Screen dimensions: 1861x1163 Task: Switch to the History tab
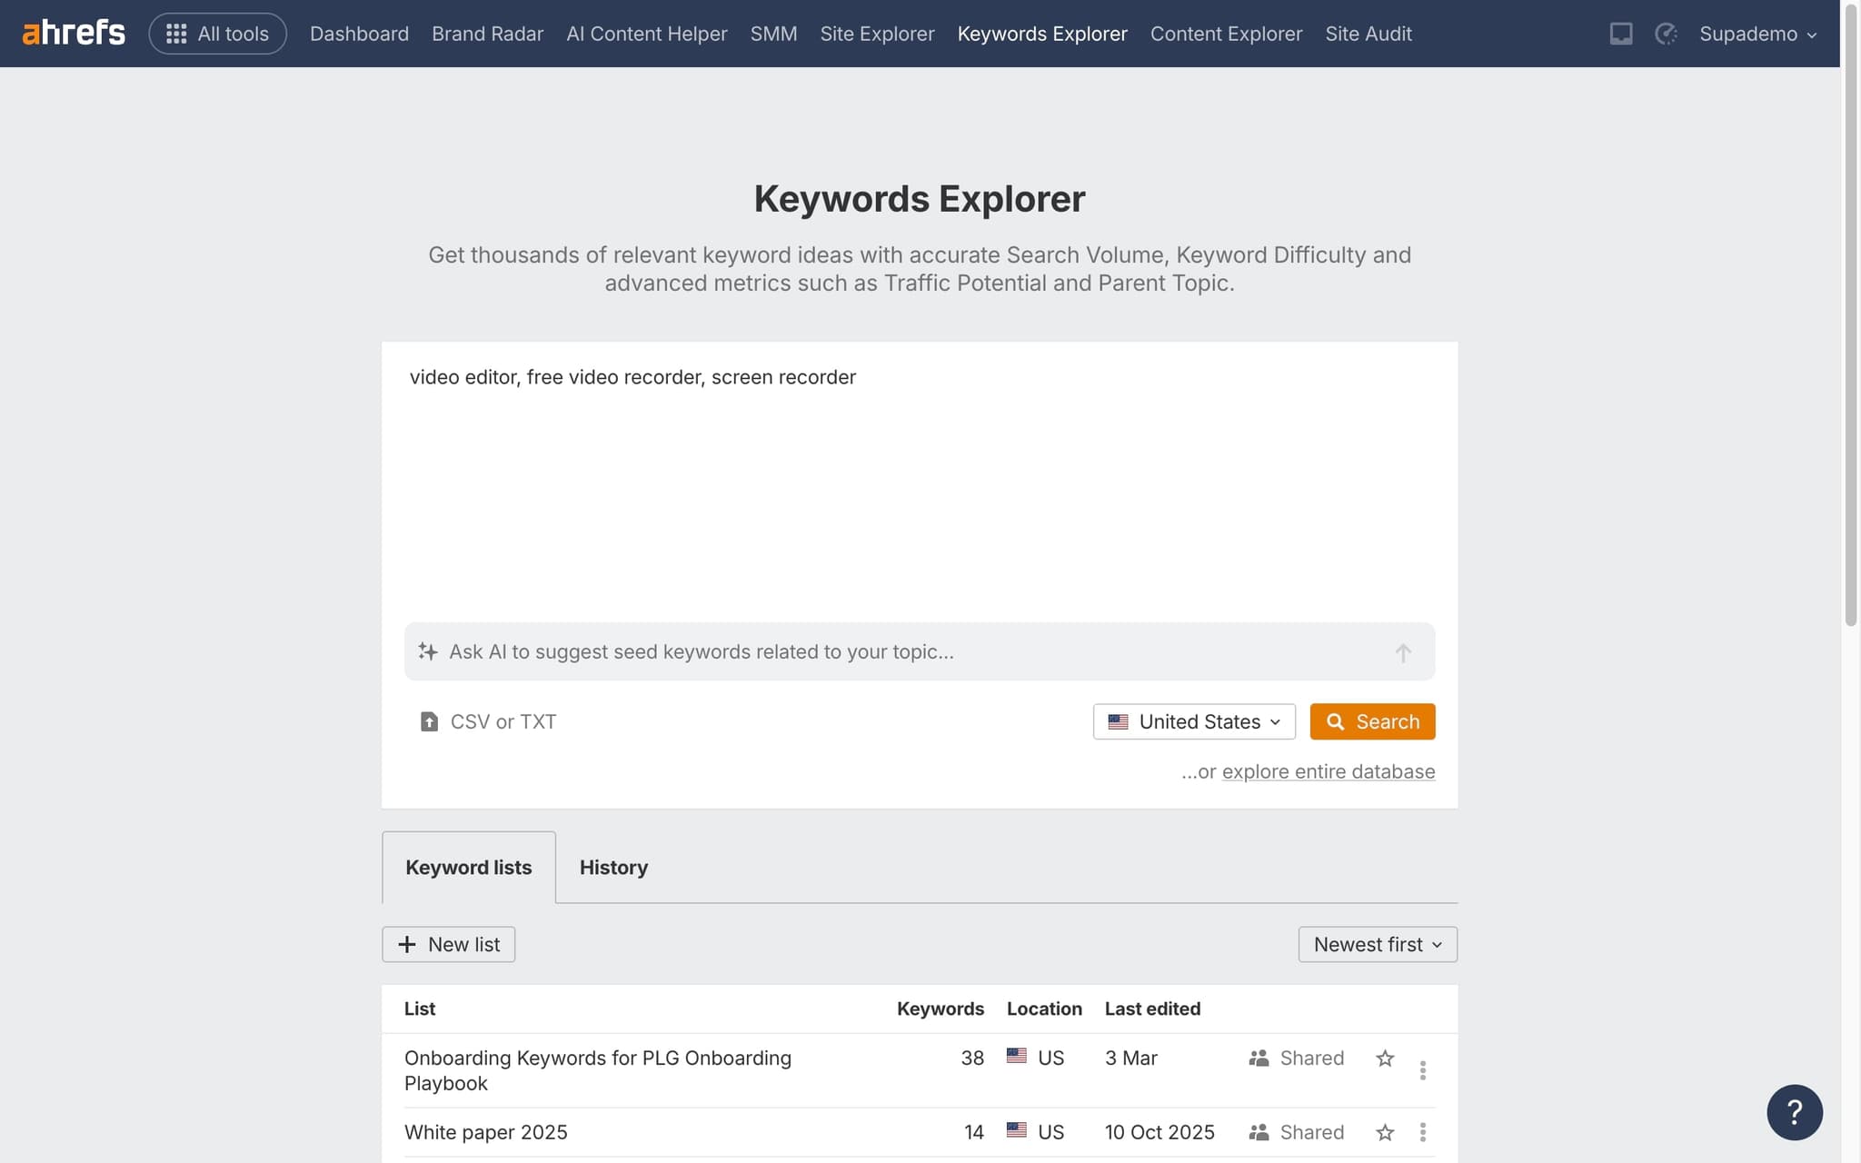pyautogui.click(x=613, y=867)
